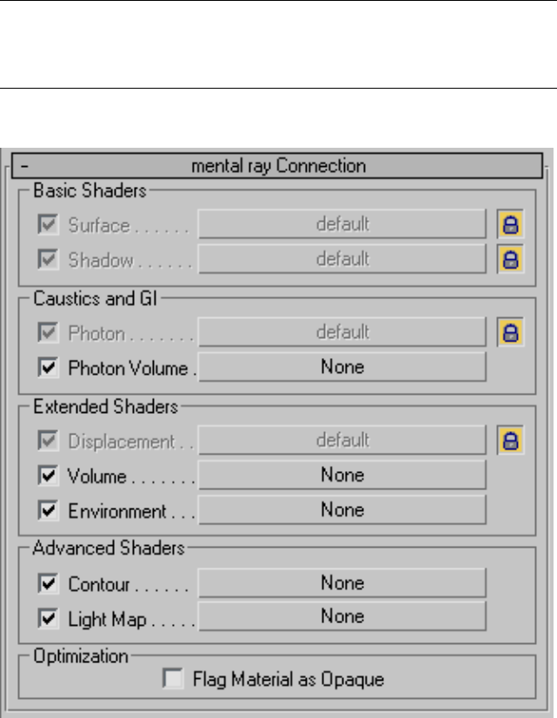Click the Displacement shader lock icon

point(513,441)
